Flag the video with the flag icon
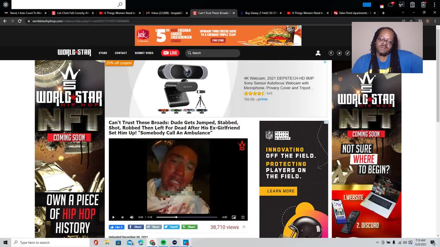 pyautogui.click(x=244, y=227)
